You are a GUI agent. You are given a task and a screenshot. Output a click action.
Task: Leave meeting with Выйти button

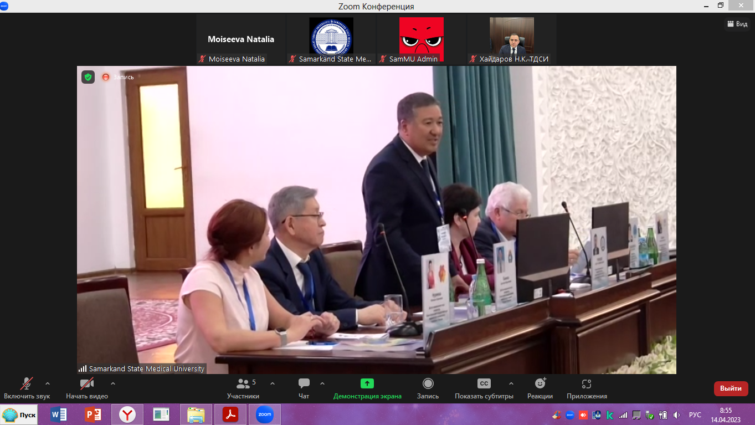(x=731, y=388)
